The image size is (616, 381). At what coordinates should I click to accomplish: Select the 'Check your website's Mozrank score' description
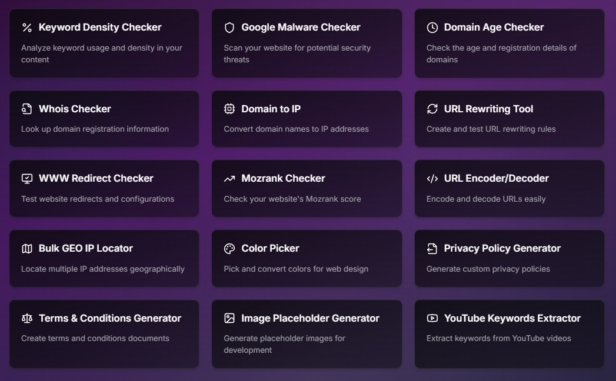[292, 199]
